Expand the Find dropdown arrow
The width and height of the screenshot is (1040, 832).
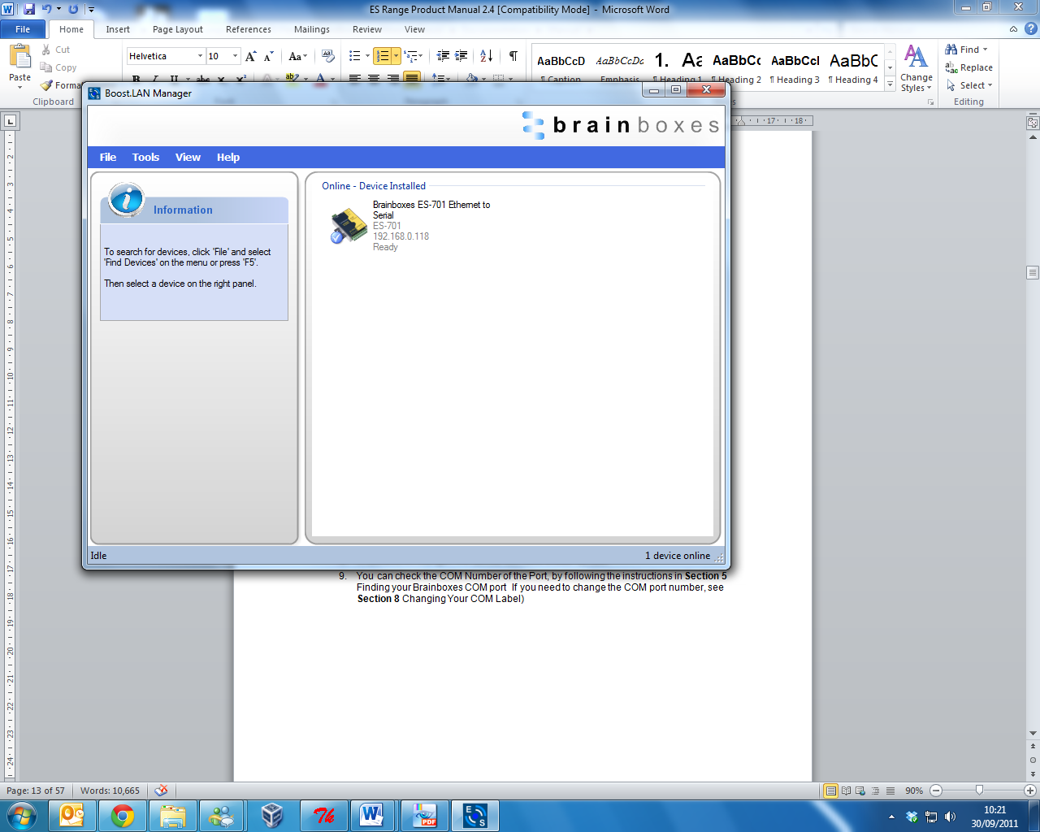click(x=986, y=50)
